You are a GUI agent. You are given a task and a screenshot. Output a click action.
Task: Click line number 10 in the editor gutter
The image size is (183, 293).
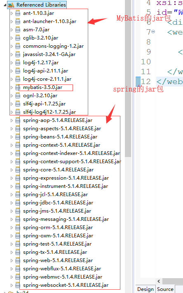pos(146,62)
